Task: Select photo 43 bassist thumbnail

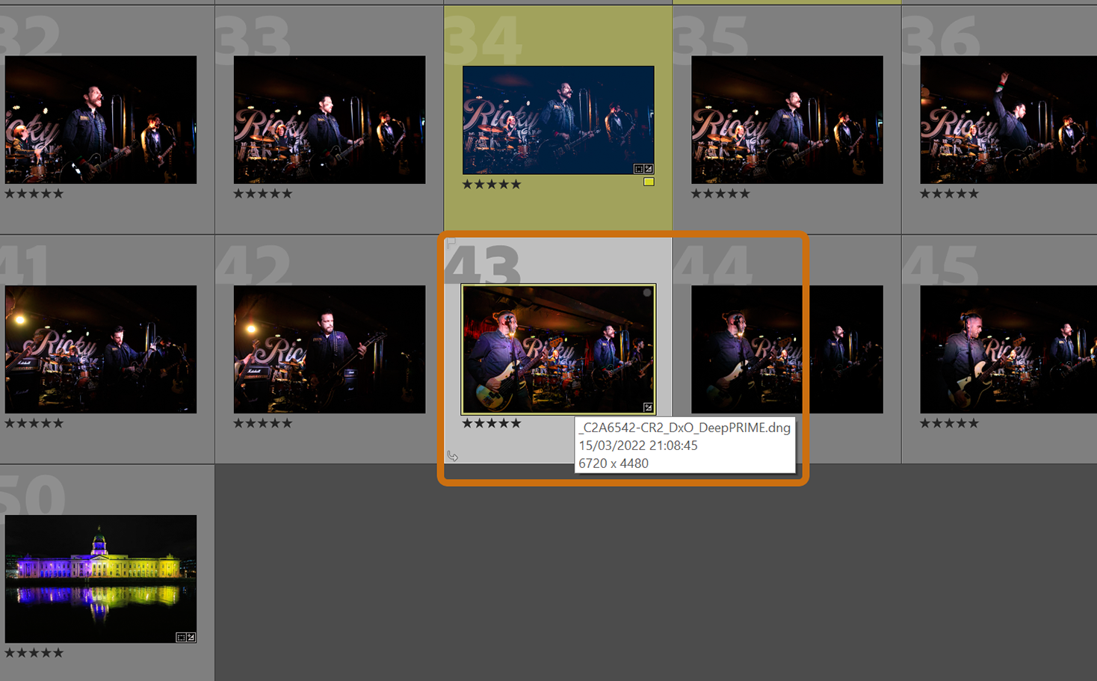Action: pos(558,349)
